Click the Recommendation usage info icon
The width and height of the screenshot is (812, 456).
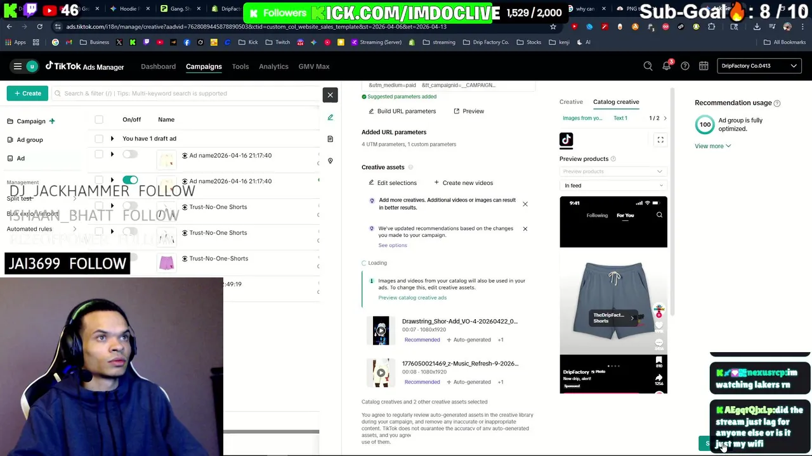777,103
